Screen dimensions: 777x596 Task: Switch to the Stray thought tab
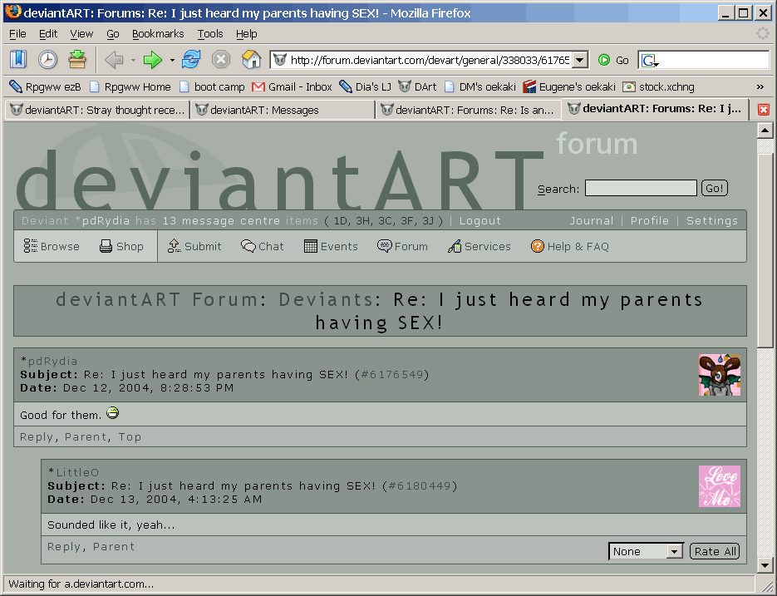click(97, 110)
